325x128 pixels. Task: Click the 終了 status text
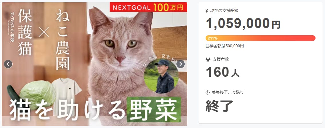219,106
